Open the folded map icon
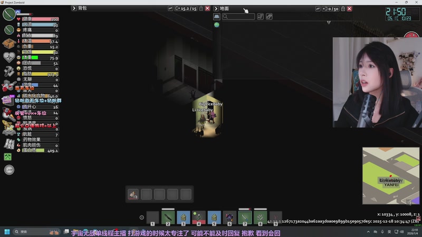The height and width of the screenshot is (237, 422). tap(9, 144)
